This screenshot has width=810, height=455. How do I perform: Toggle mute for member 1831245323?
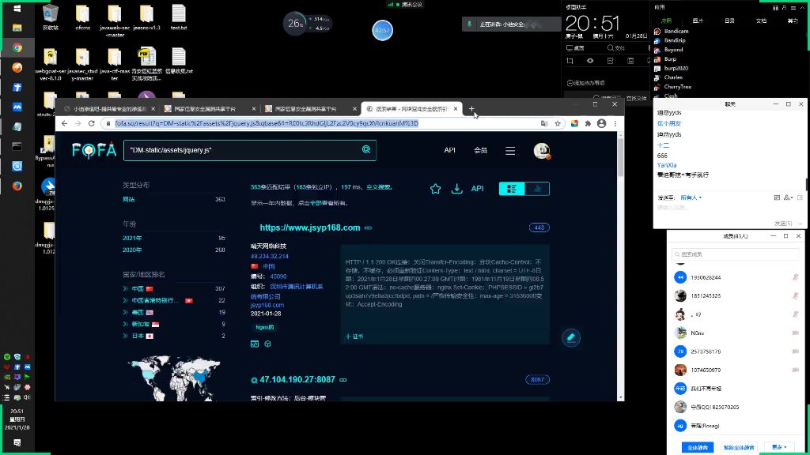[x=796, y=295]
